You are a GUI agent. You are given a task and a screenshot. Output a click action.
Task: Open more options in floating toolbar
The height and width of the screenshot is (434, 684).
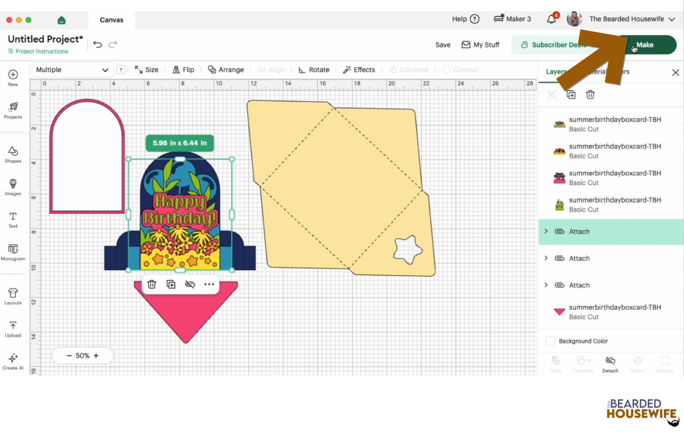[x=209, y=284]
